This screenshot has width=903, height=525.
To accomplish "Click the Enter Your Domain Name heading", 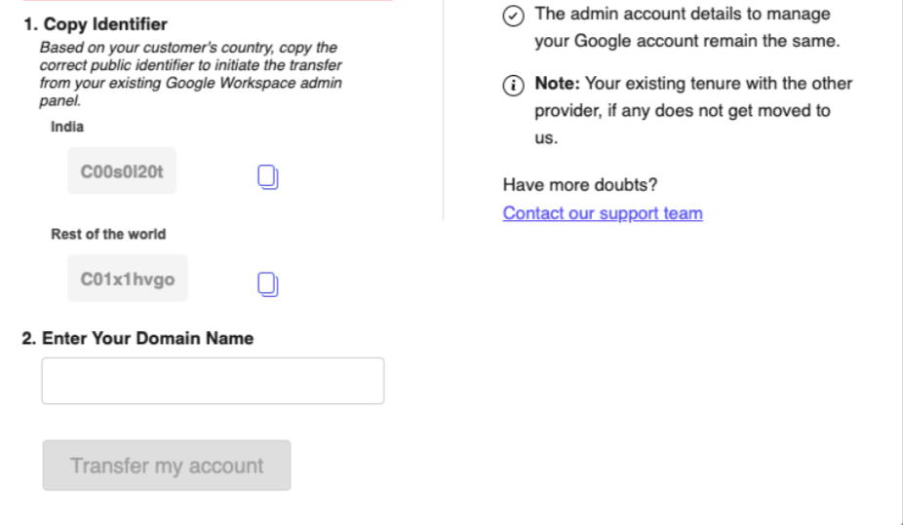I will click(137, 339).
